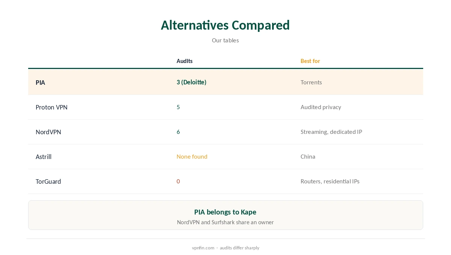Screen dimensions: 451x255
Task: Click the Torrents cell
Action: pos(311,82)
